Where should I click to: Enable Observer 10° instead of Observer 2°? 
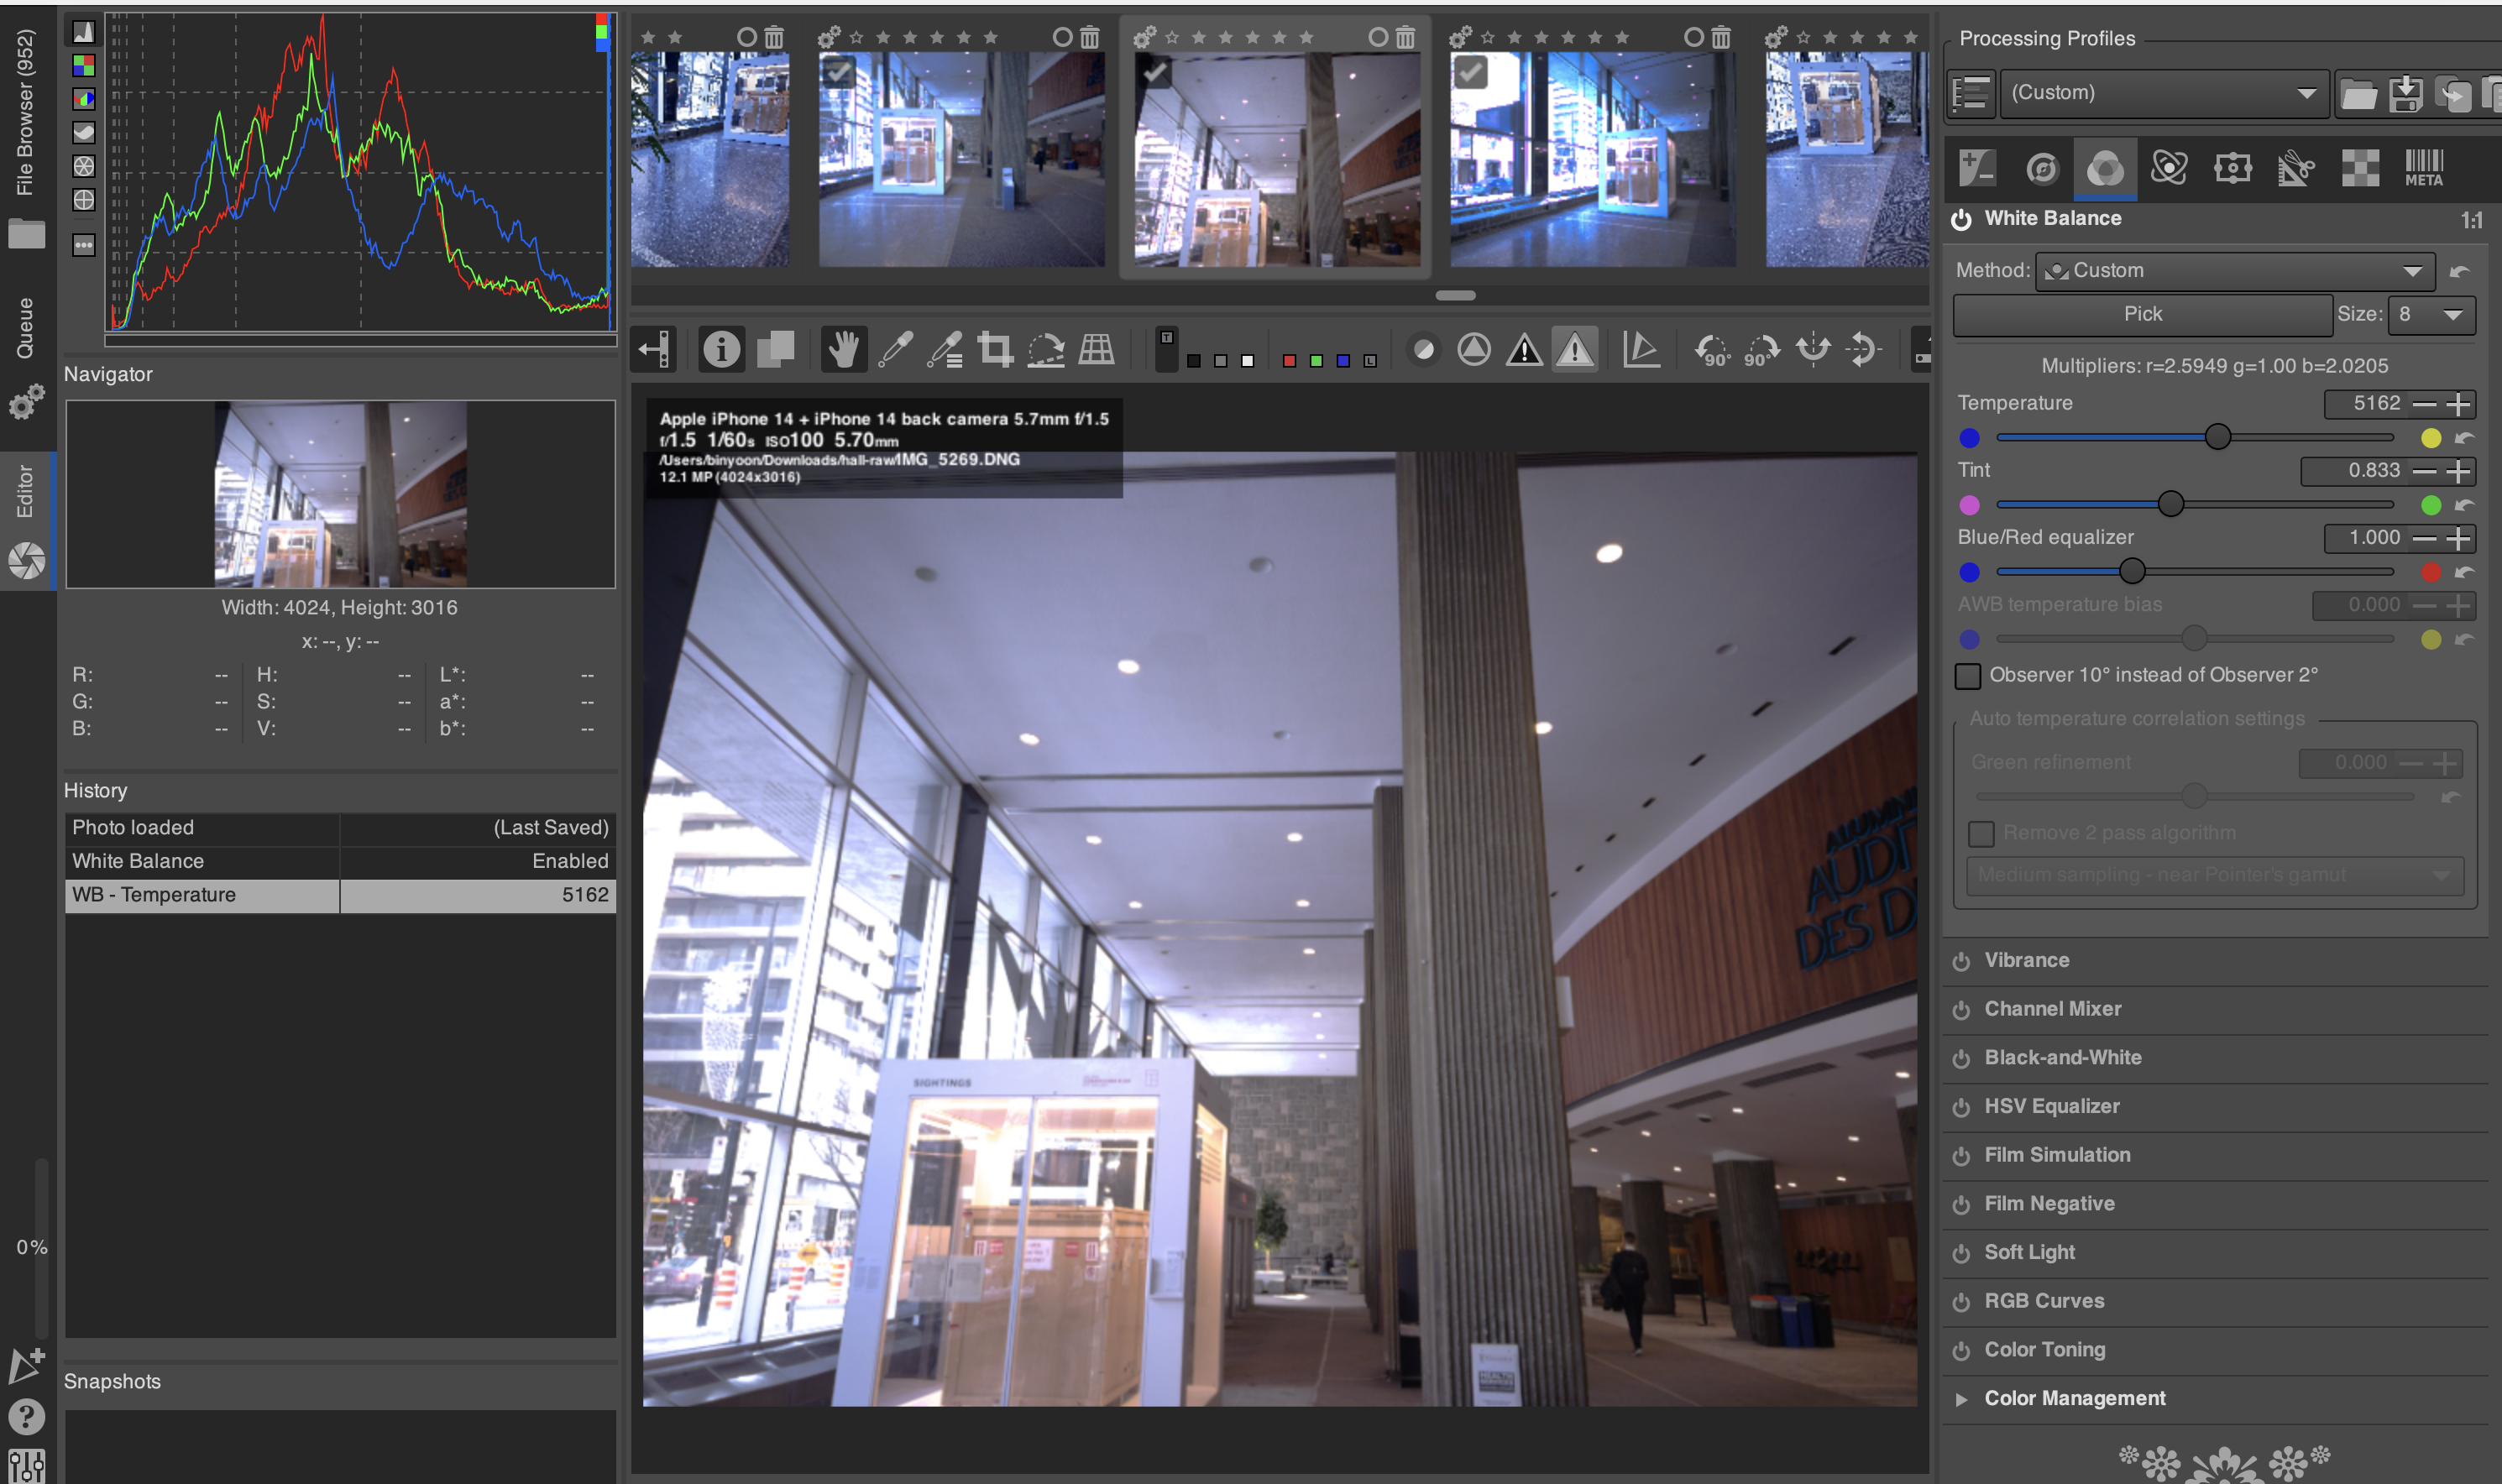click(x=1967, y=676)
